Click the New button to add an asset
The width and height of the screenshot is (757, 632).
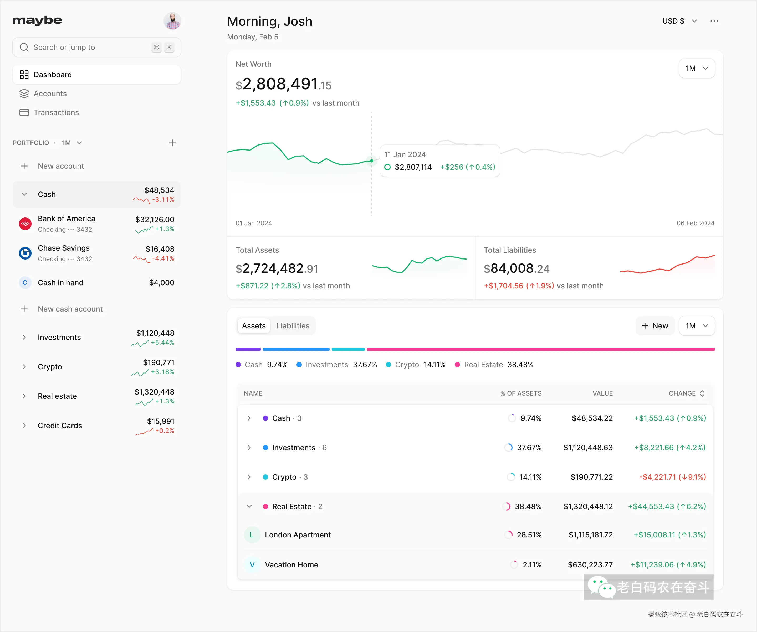655,325
